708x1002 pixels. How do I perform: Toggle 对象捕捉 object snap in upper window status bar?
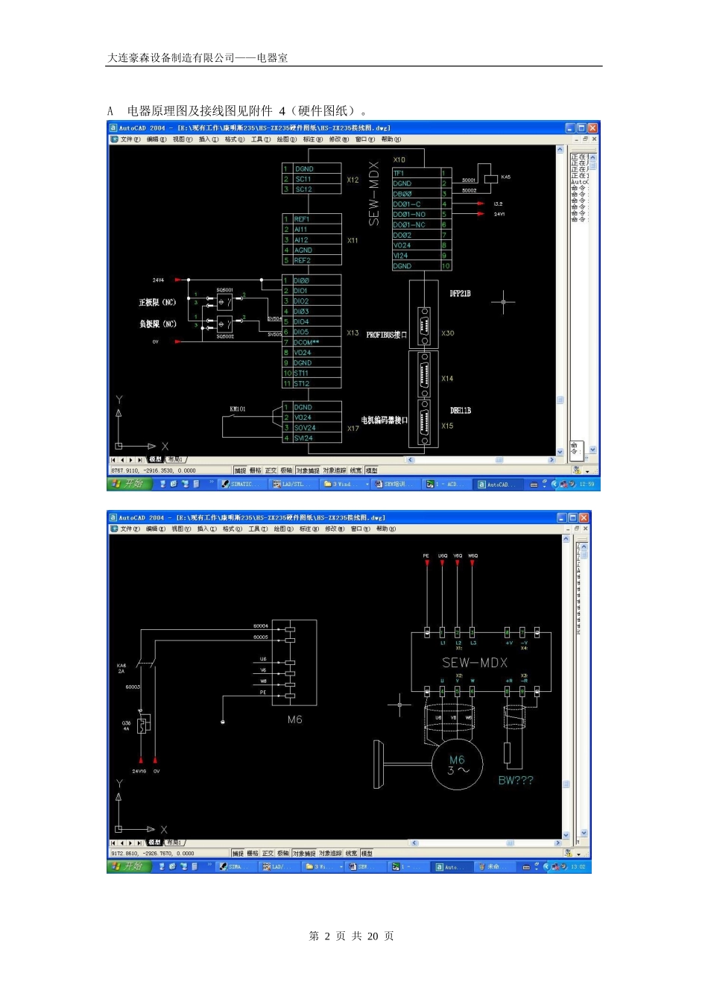(x=308, y=470)
